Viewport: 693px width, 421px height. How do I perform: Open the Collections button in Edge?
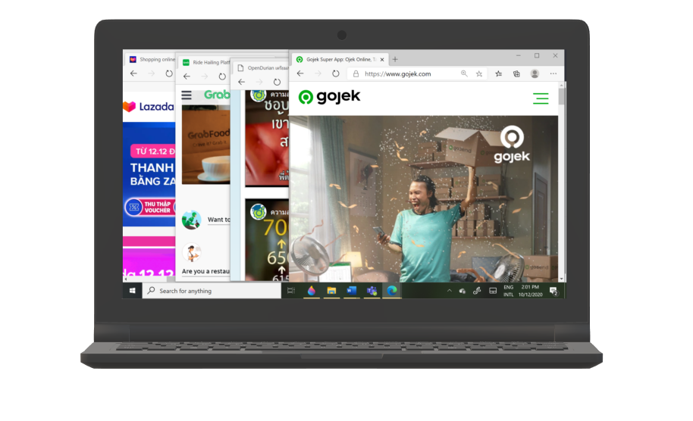[516, 74]
